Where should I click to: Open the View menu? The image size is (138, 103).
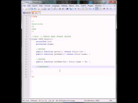(x=41, y=6)
